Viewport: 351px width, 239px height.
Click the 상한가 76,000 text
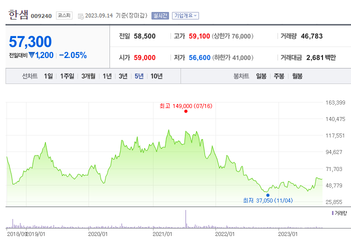tap(232, 36)
